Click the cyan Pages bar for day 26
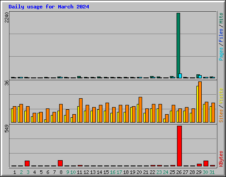This screenshot has width=226, height=177. 180,76
